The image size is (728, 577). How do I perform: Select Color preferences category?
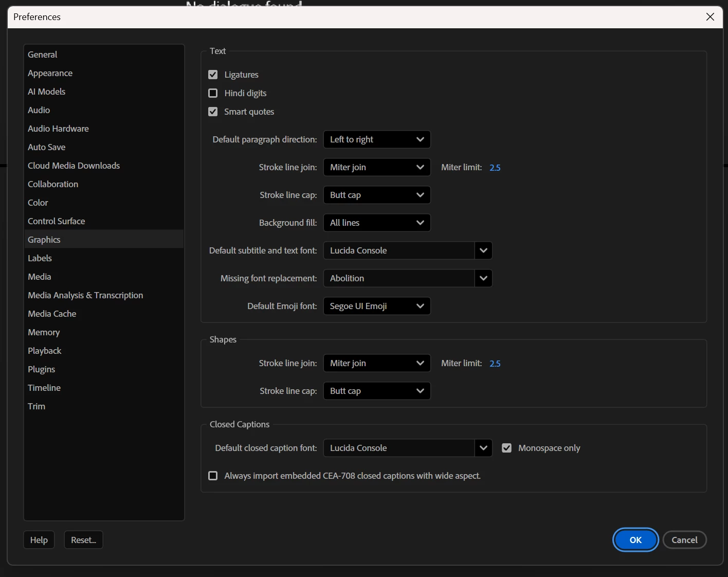[104, 203]
